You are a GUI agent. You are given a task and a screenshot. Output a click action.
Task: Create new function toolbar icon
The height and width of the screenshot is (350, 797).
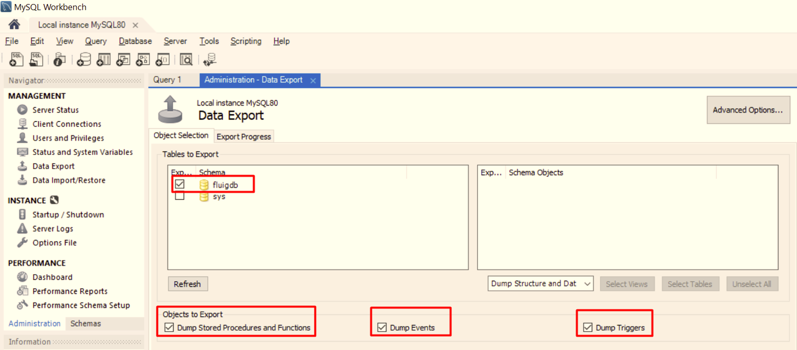point(162,59)
